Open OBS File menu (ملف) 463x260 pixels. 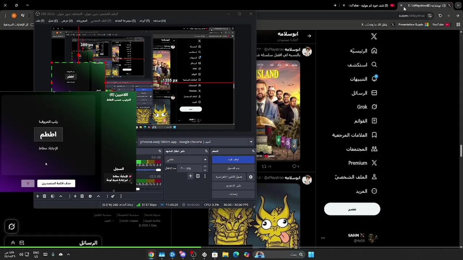pos(40,21)
